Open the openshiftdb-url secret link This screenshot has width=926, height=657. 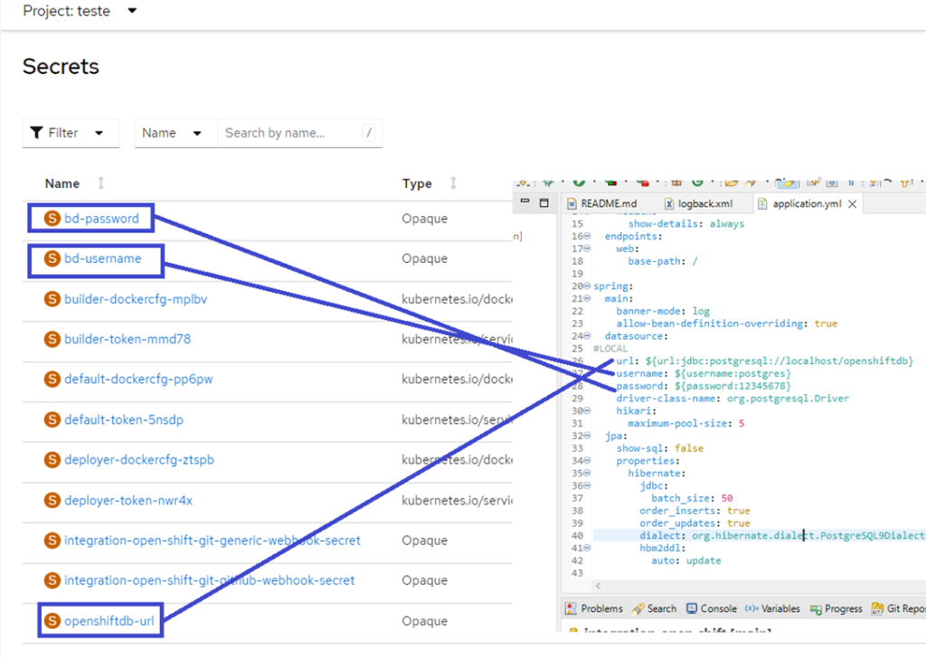click(109, 621)
